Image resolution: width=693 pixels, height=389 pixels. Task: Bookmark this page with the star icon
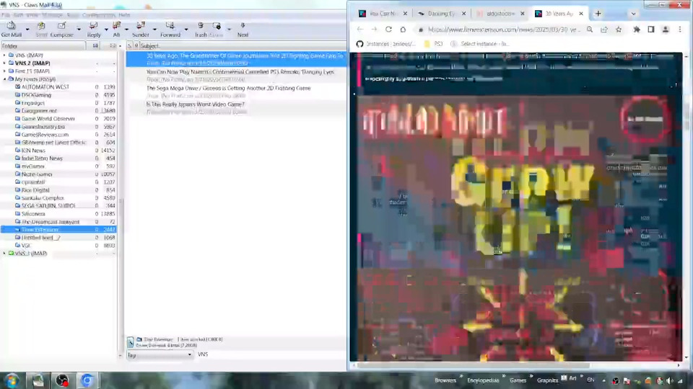coord(619,30)
